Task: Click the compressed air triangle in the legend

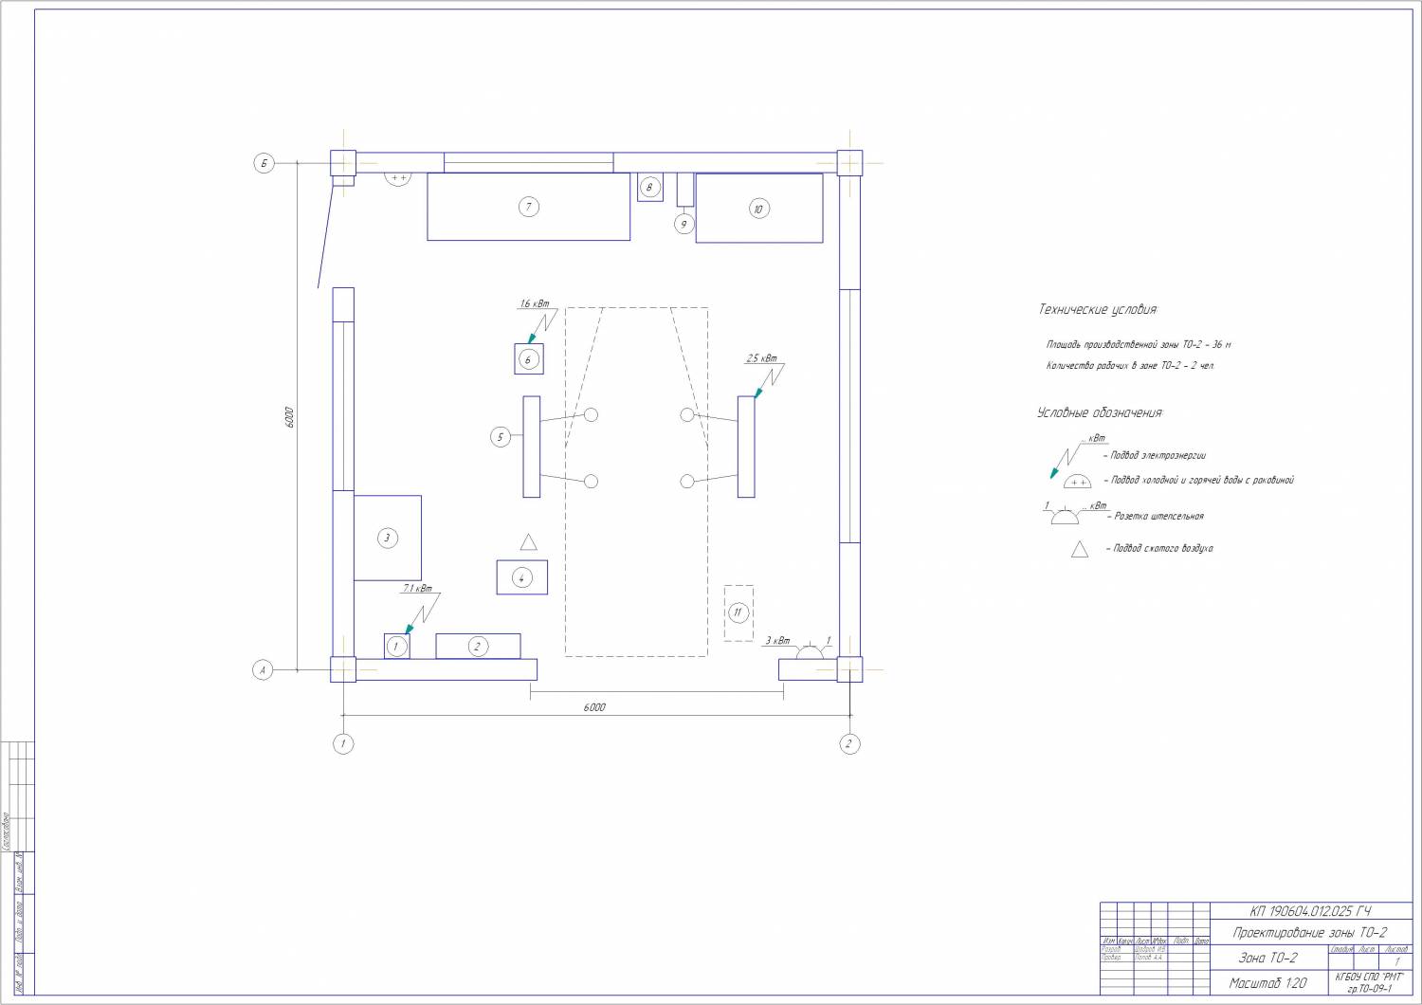Action: 1080,549
